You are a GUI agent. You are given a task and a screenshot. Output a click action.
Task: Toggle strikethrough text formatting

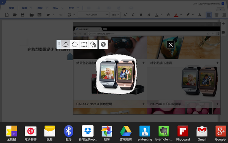point(168,15)
